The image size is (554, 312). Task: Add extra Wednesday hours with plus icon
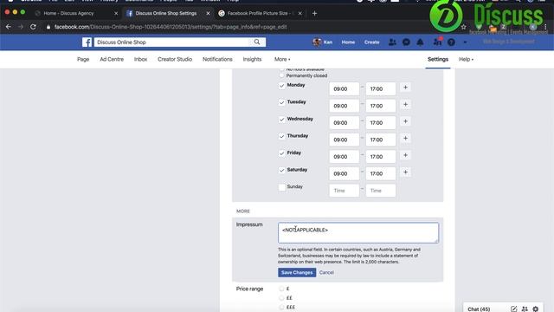406,121
